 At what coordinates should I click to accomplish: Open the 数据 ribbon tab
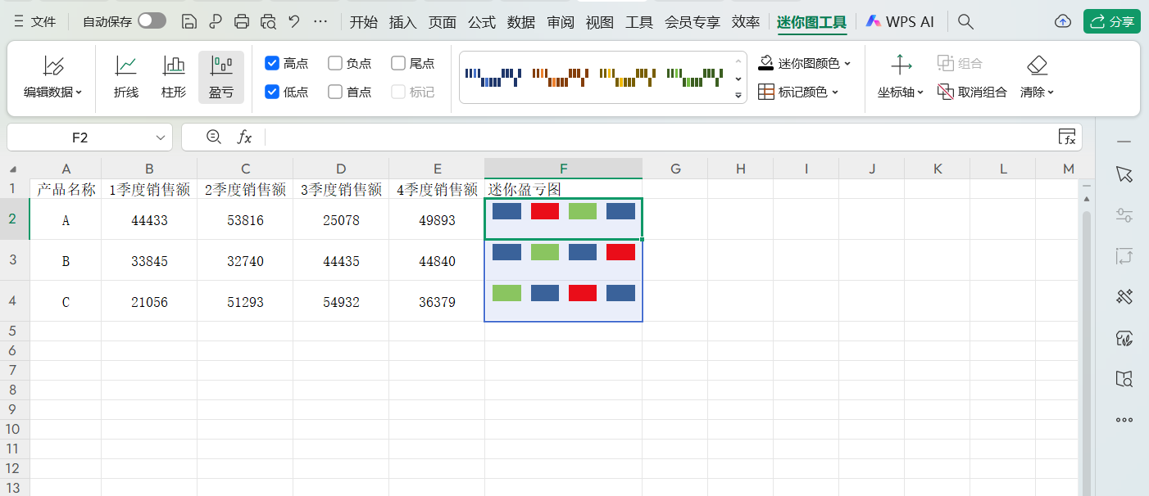520,23
